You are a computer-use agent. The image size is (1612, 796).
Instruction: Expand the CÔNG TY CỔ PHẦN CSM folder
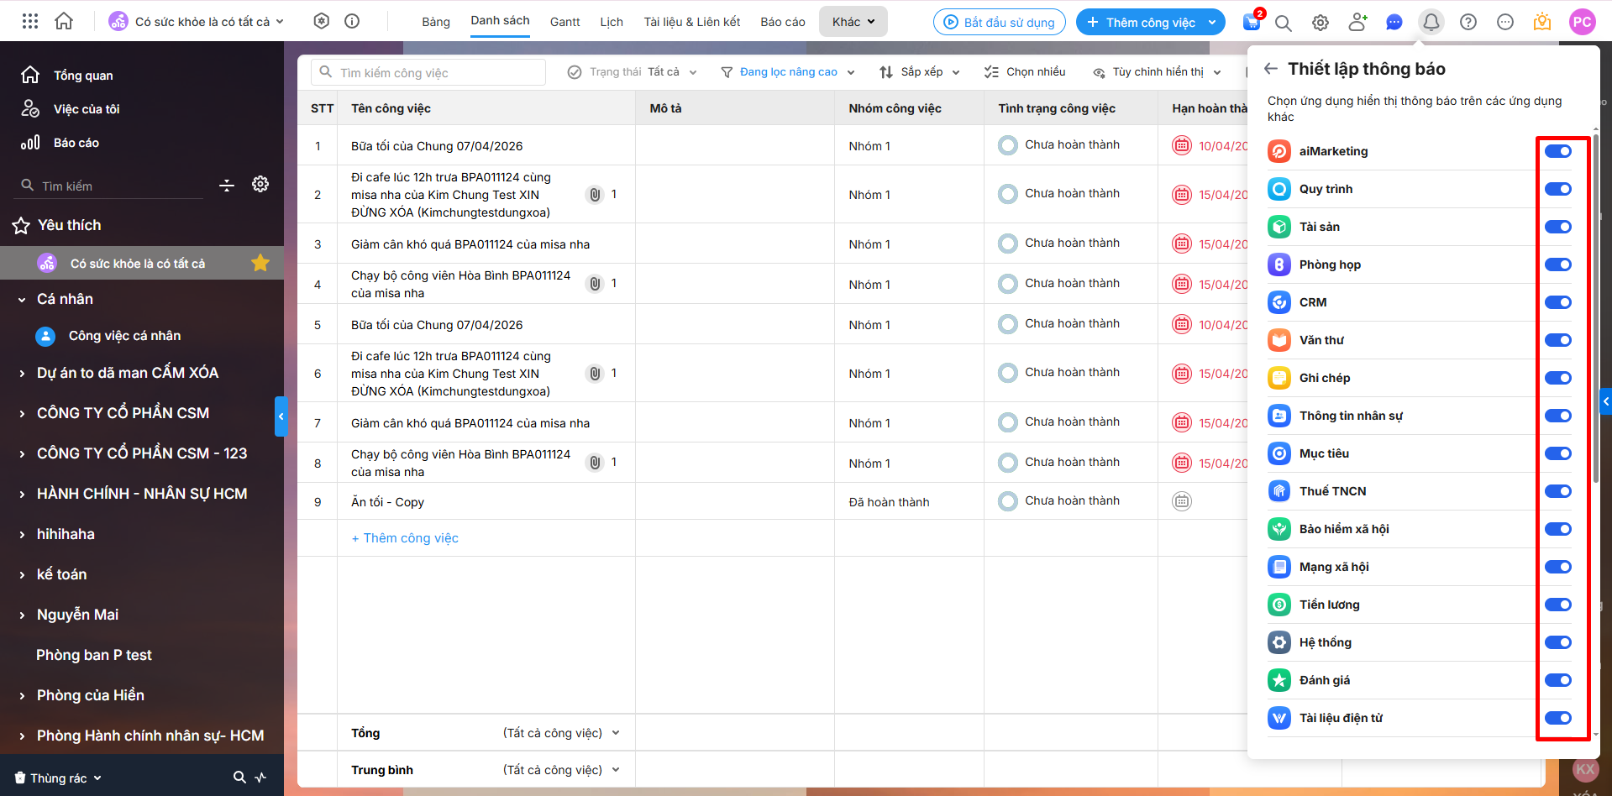[x=23, y=413]
